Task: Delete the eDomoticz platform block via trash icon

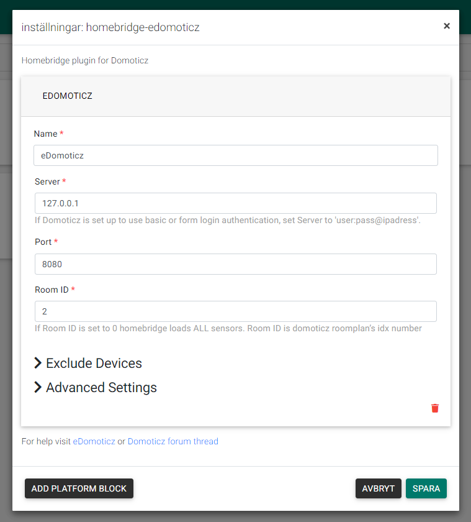Action: coord(435,408)
